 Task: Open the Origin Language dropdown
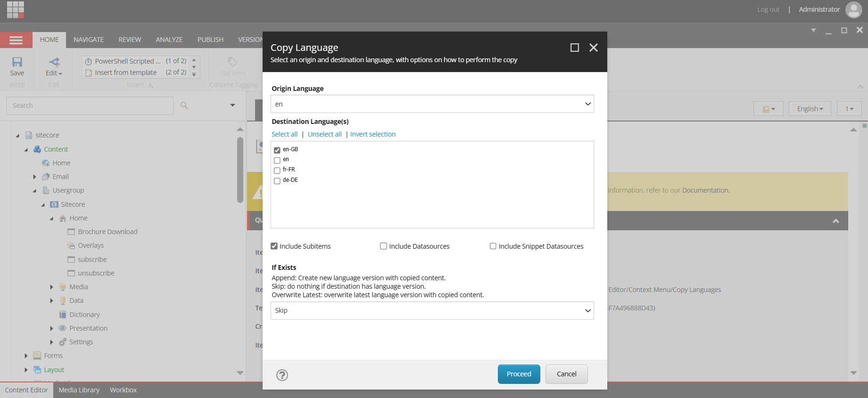pos(432,104)
